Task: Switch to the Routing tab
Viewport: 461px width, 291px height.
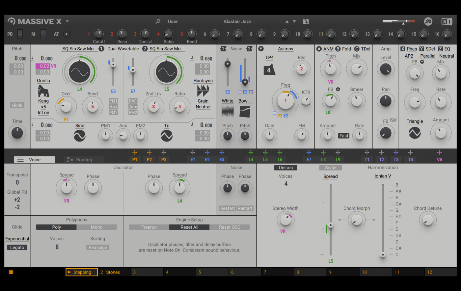Action: [x=84, y=160]
